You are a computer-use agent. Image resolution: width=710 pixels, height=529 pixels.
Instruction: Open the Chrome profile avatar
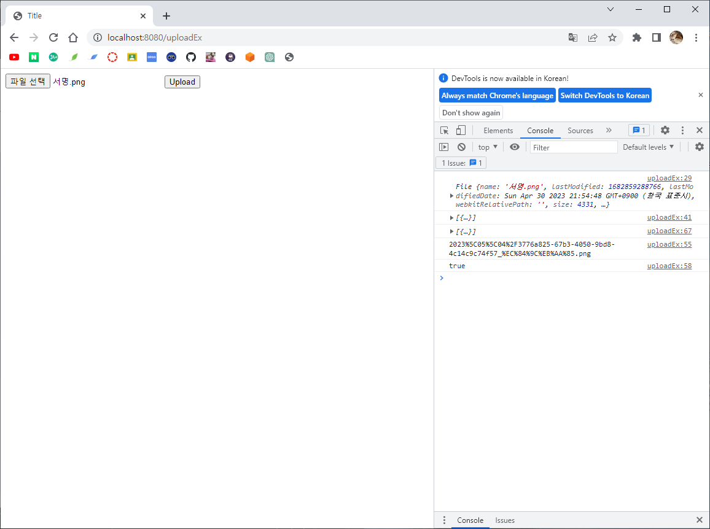[x=676, y=37]
